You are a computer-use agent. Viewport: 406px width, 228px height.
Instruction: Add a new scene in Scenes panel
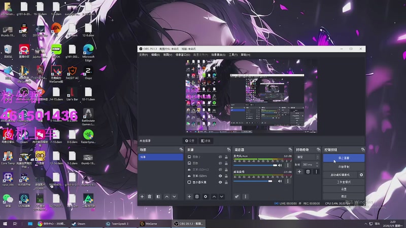(142, 197)
